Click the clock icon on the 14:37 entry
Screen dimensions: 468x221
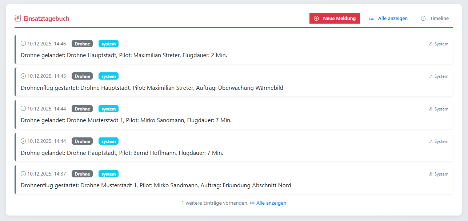click(x=23, y=174)
